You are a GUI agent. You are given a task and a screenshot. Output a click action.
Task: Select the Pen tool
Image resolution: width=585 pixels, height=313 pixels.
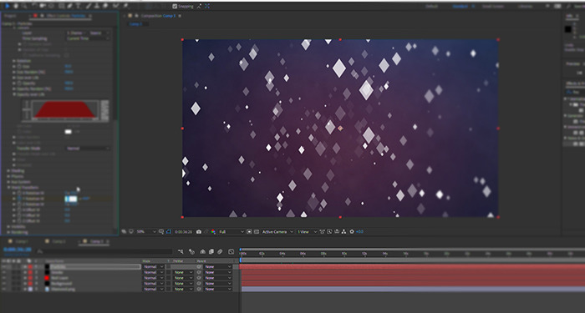click(x=69, y=6)
